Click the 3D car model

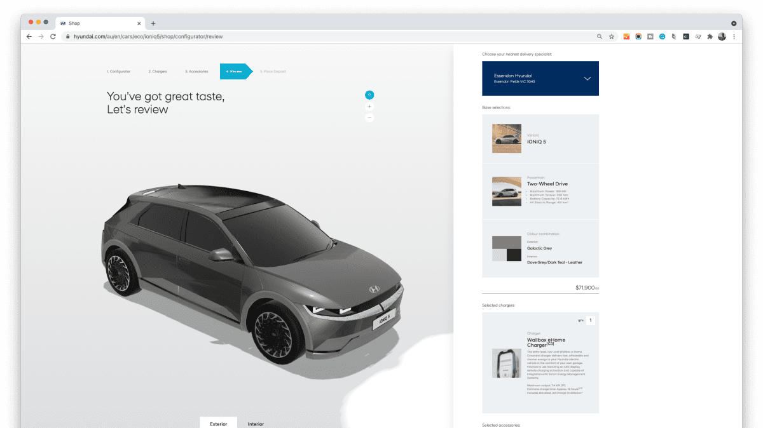[253, 274]
